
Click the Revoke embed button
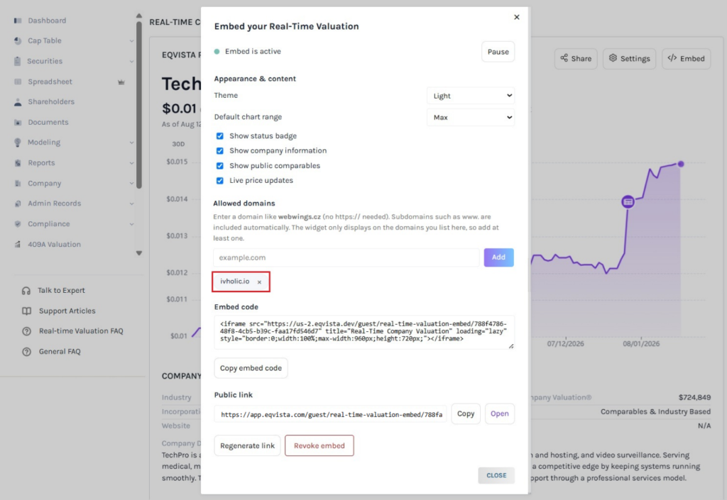[x=319, y=446]
